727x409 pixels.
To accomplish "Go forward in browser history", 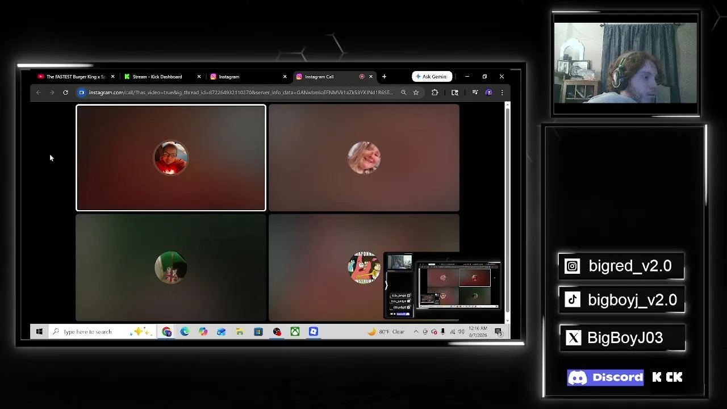I will (52, 93).
